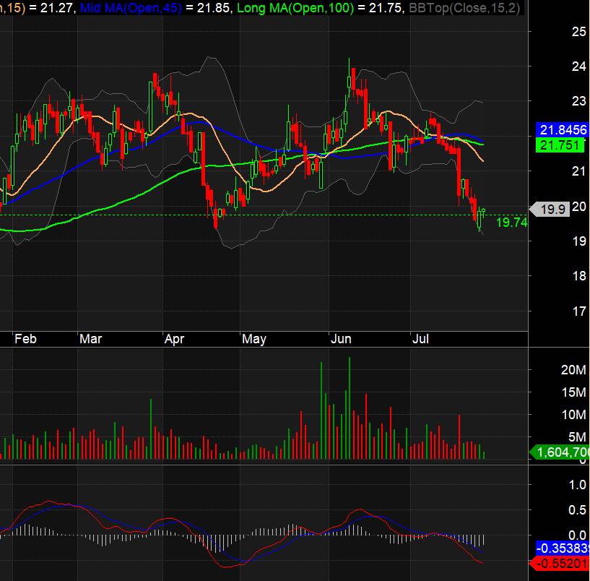Select the blue 21.8456 price tag
This screenshot has width=590, height=581.
tap(563, 130)
